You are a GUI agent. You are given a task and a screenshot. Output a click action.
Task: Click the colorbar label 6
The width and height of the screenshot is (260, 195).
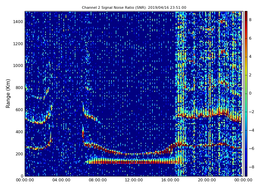point(250,38)
